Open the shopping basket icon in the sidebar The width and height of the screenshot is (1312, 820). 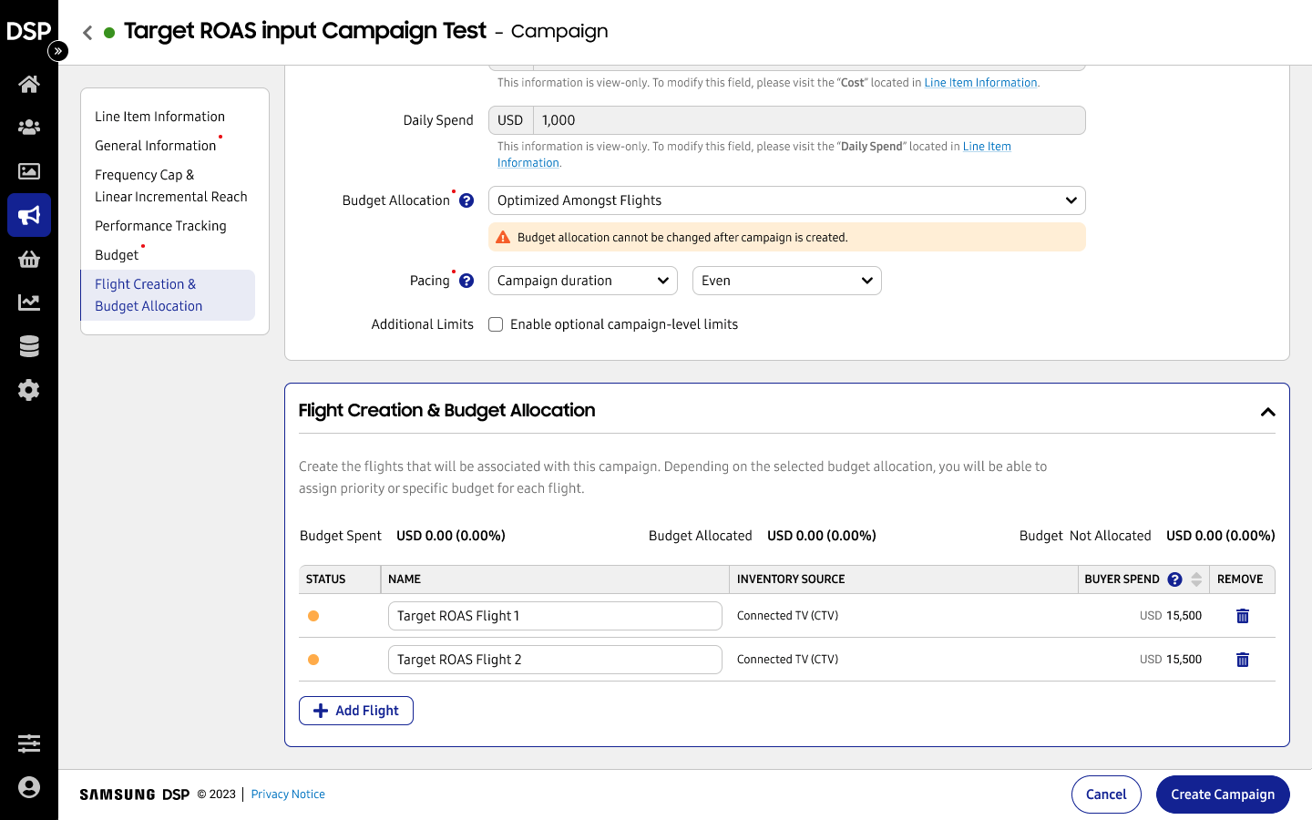pyautogui.click(x=29, y=259)
